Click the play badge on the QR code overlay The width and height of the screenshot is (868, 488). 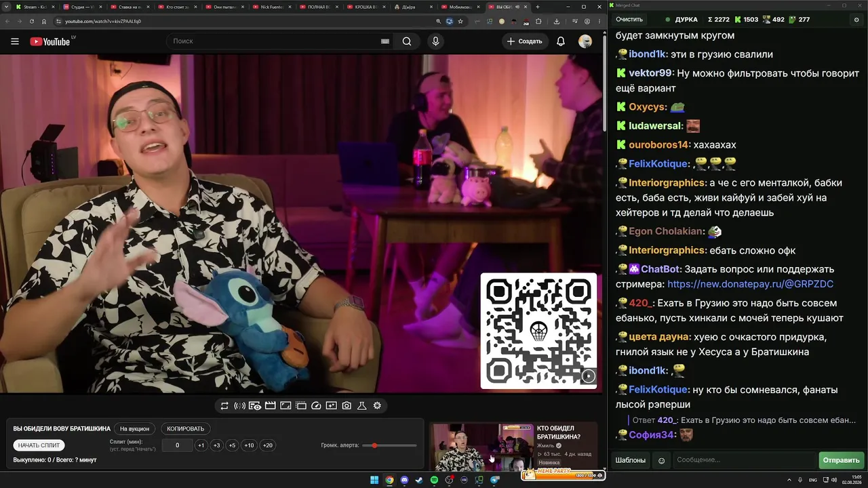[x=589, y=376]
